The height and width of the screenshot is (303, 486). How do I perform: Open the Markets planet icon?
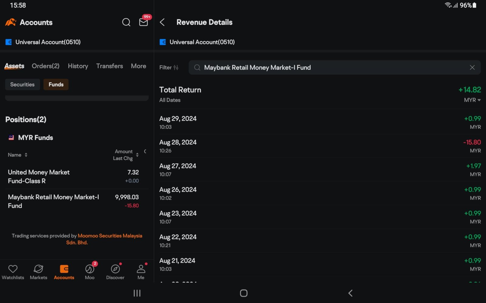[39, 269]
